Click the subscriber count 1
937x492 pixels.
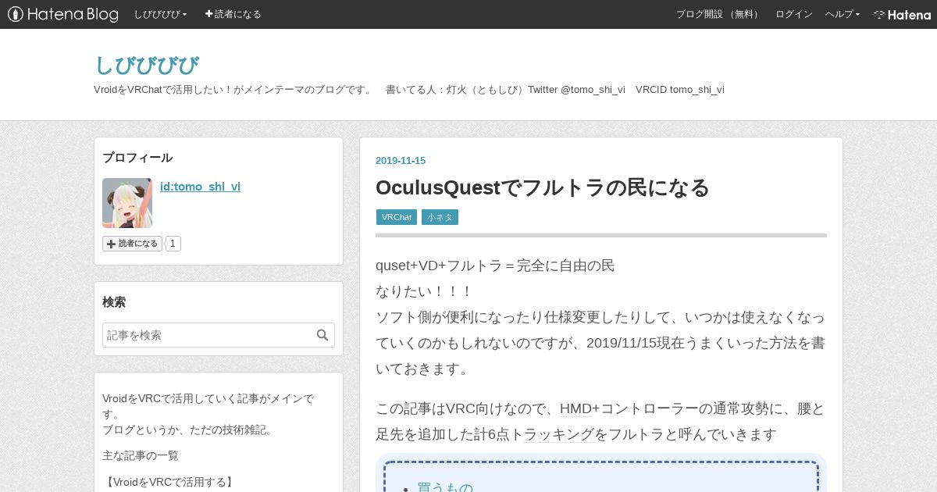173,244
